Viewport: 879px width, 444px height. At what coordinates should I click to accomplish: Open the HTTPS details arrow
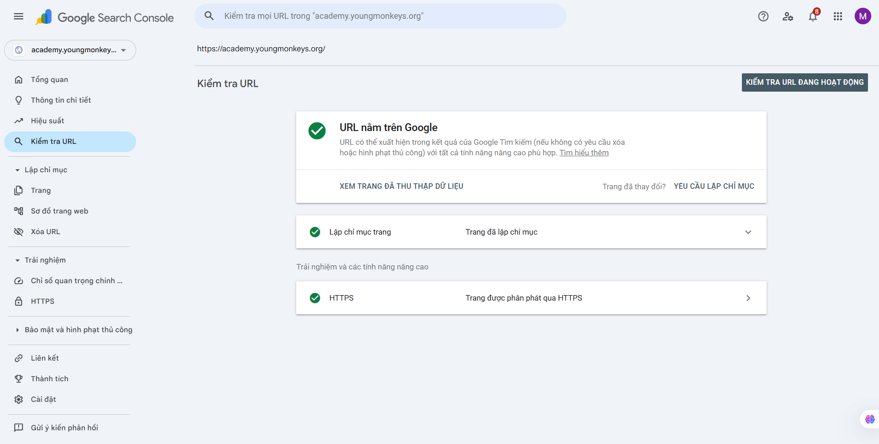[x=748, y=298]
